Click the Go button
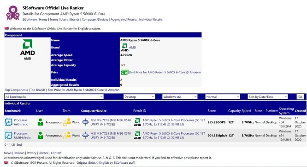Image resolution: width=307 pixels, height=167 pixels. 301,96
